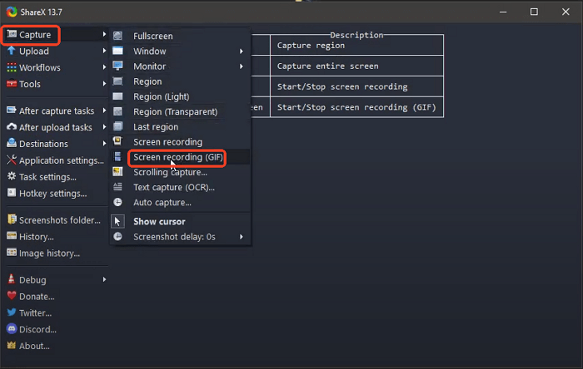The width and height of the screenshot is (583, 369).
Task: Select Last region capture option
Action: 156,127
